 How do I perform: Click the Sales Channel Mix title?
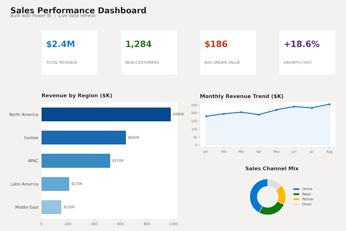tap(272, 169)
